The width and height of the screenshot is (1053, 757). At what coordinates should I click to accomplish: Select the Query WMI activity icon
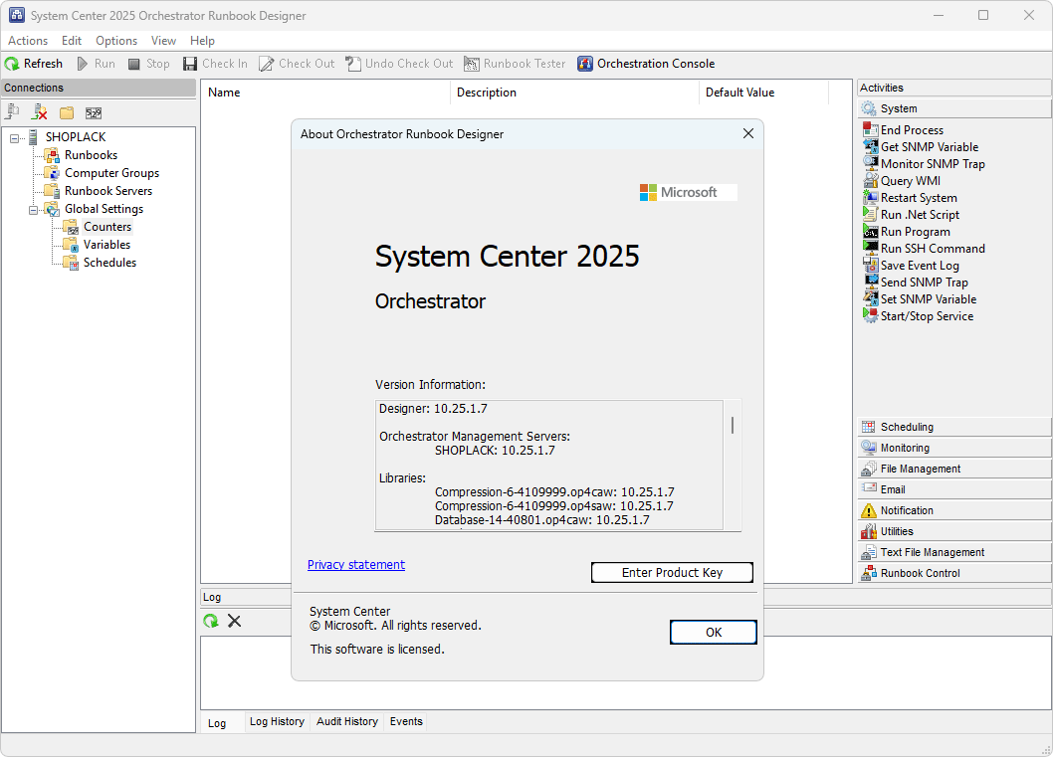coord(870,180)
